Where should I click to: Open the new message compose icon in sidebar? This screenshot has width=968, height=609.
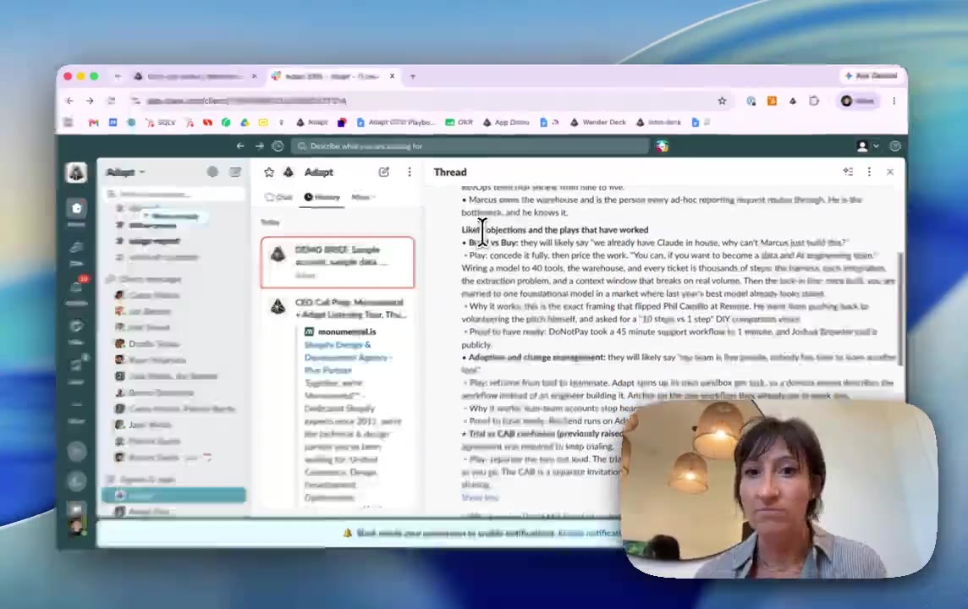[x=235, y=172]
